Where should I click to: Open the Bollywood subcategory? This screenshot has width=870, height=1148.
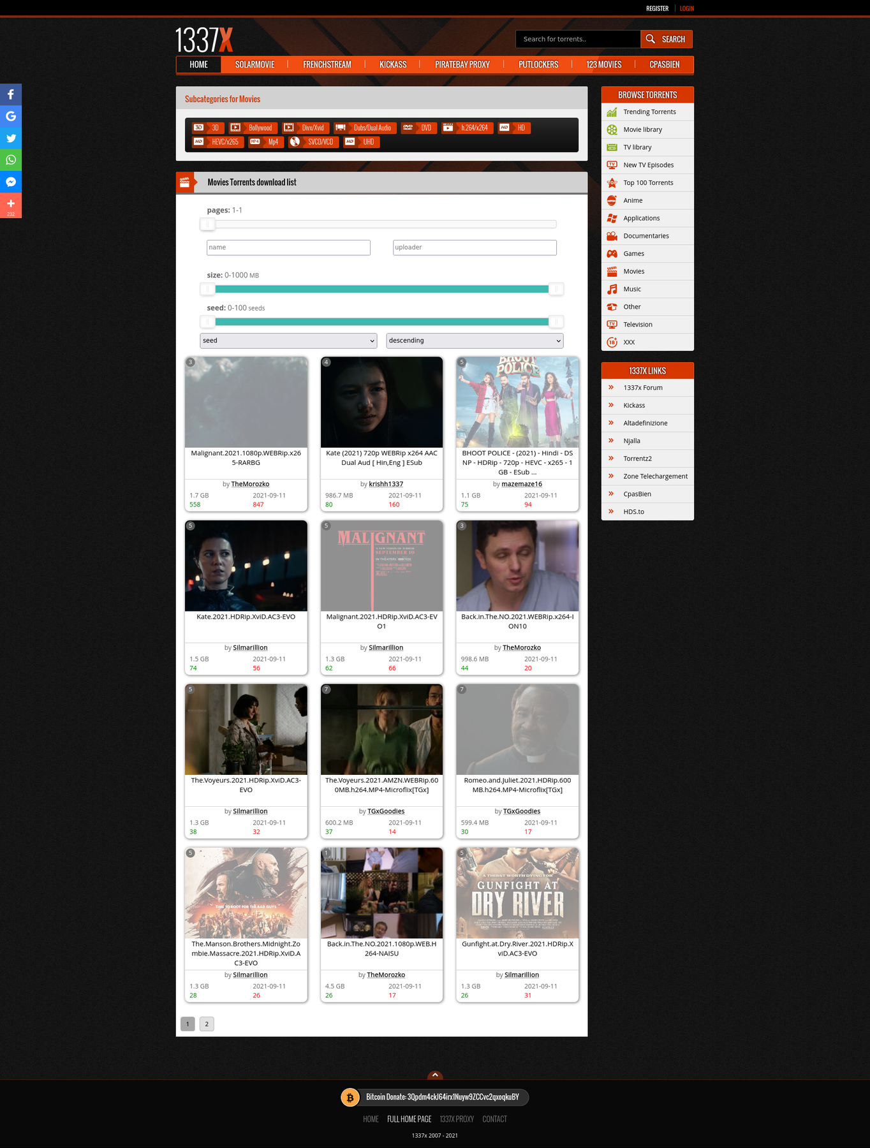(x=253, y=128)
